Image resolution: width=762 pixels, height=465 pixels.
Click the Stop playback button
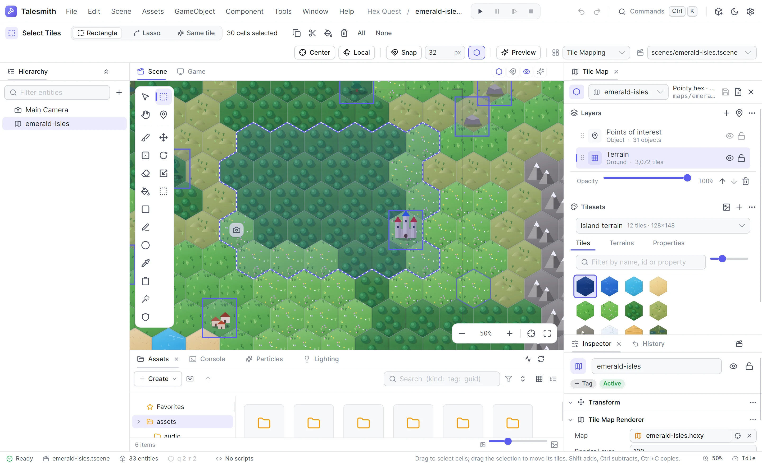(x=531, y=11)
